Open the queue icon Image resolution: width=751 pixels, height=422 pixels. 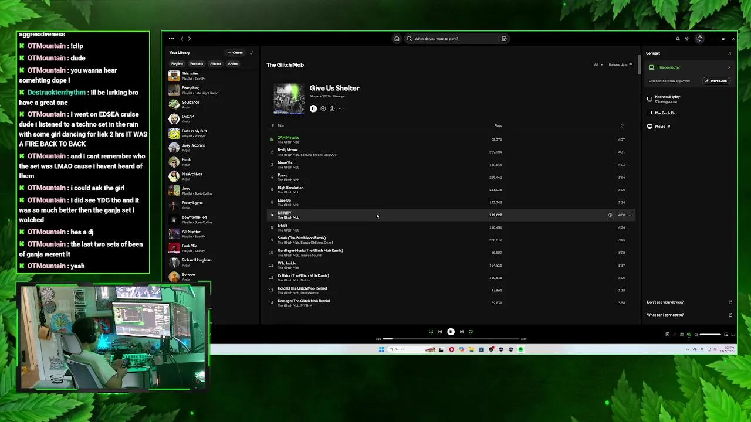[682, 334]
